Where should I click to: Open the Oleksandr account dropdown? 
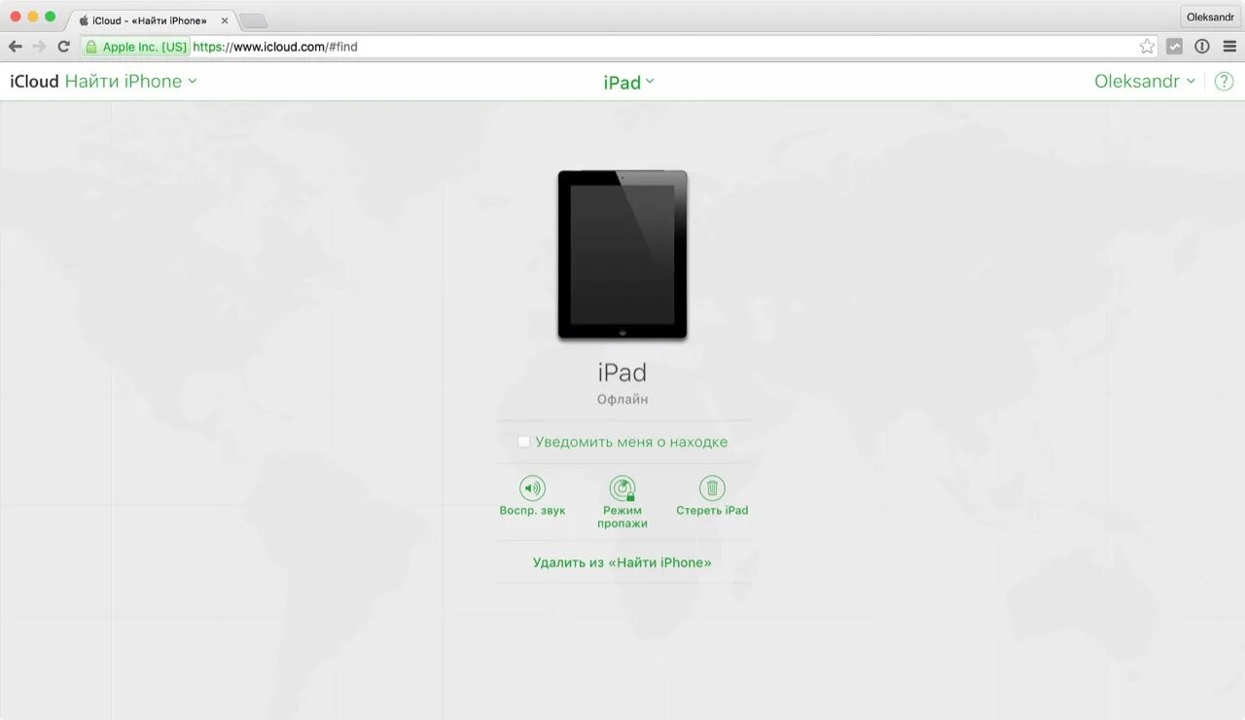point(1145,82)
